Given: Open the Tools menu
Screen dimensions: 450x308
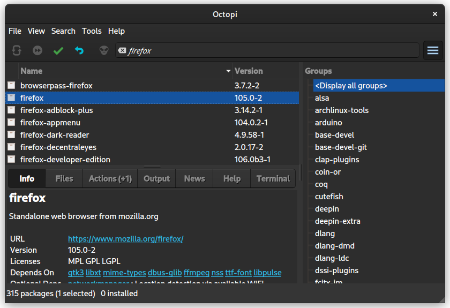Looking at the screenshot, I should click(92, 31).
